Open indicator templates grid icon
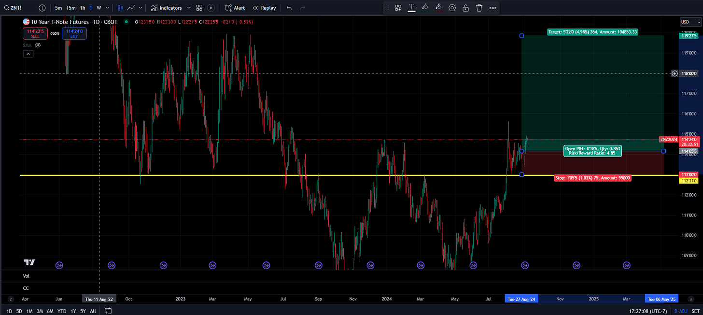Image resolution: width=703 pixels, height=315 pixels. [199, 8]
